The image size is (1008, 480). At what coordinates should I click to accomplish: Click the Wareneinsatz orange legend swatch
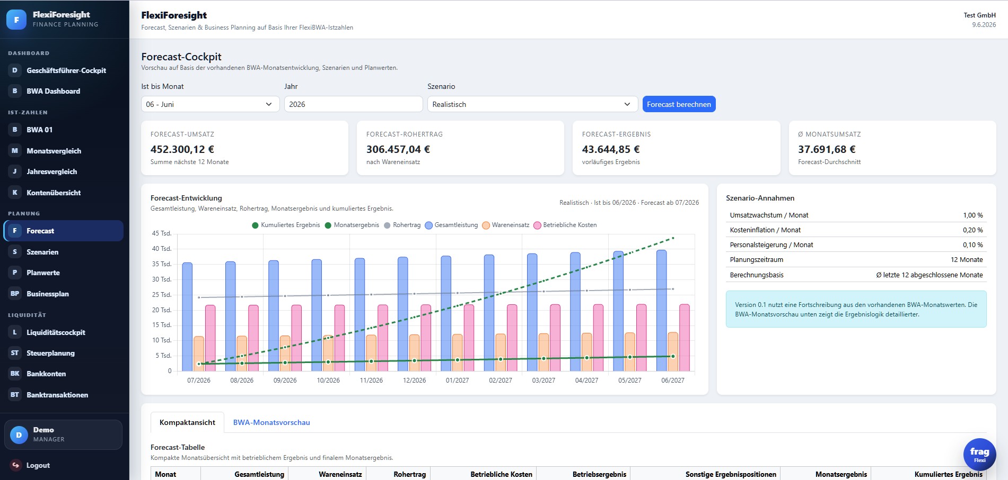click(486, 225)
